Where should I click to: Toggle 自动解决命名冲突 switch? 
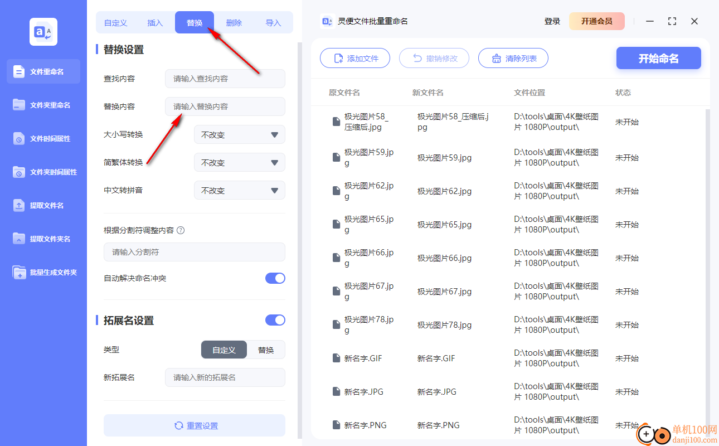pos(275,278)
